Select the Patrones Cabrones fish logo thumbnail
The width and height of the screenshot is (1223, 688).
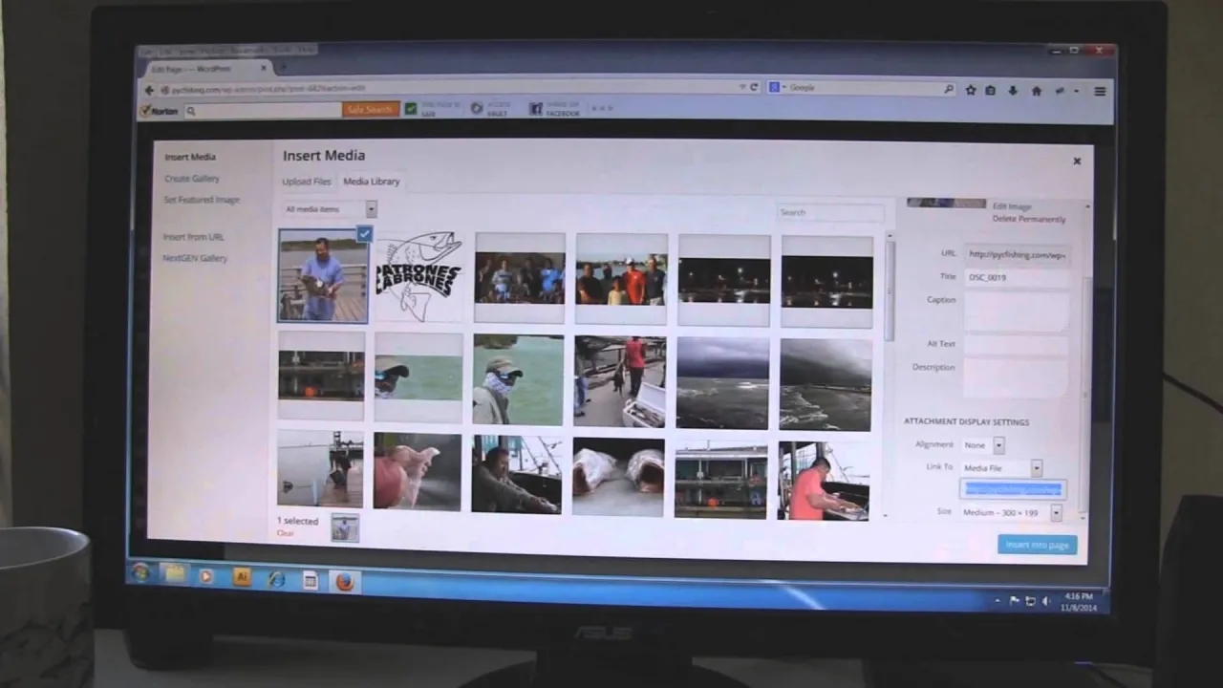[419, 278]
